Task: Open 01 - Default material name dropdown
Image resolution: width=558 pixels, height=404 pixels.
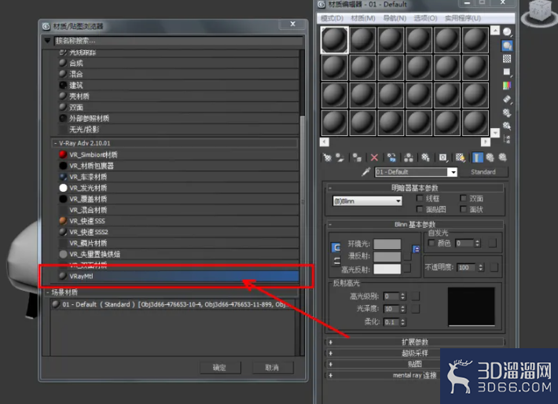Action: (x=453, y=172)
